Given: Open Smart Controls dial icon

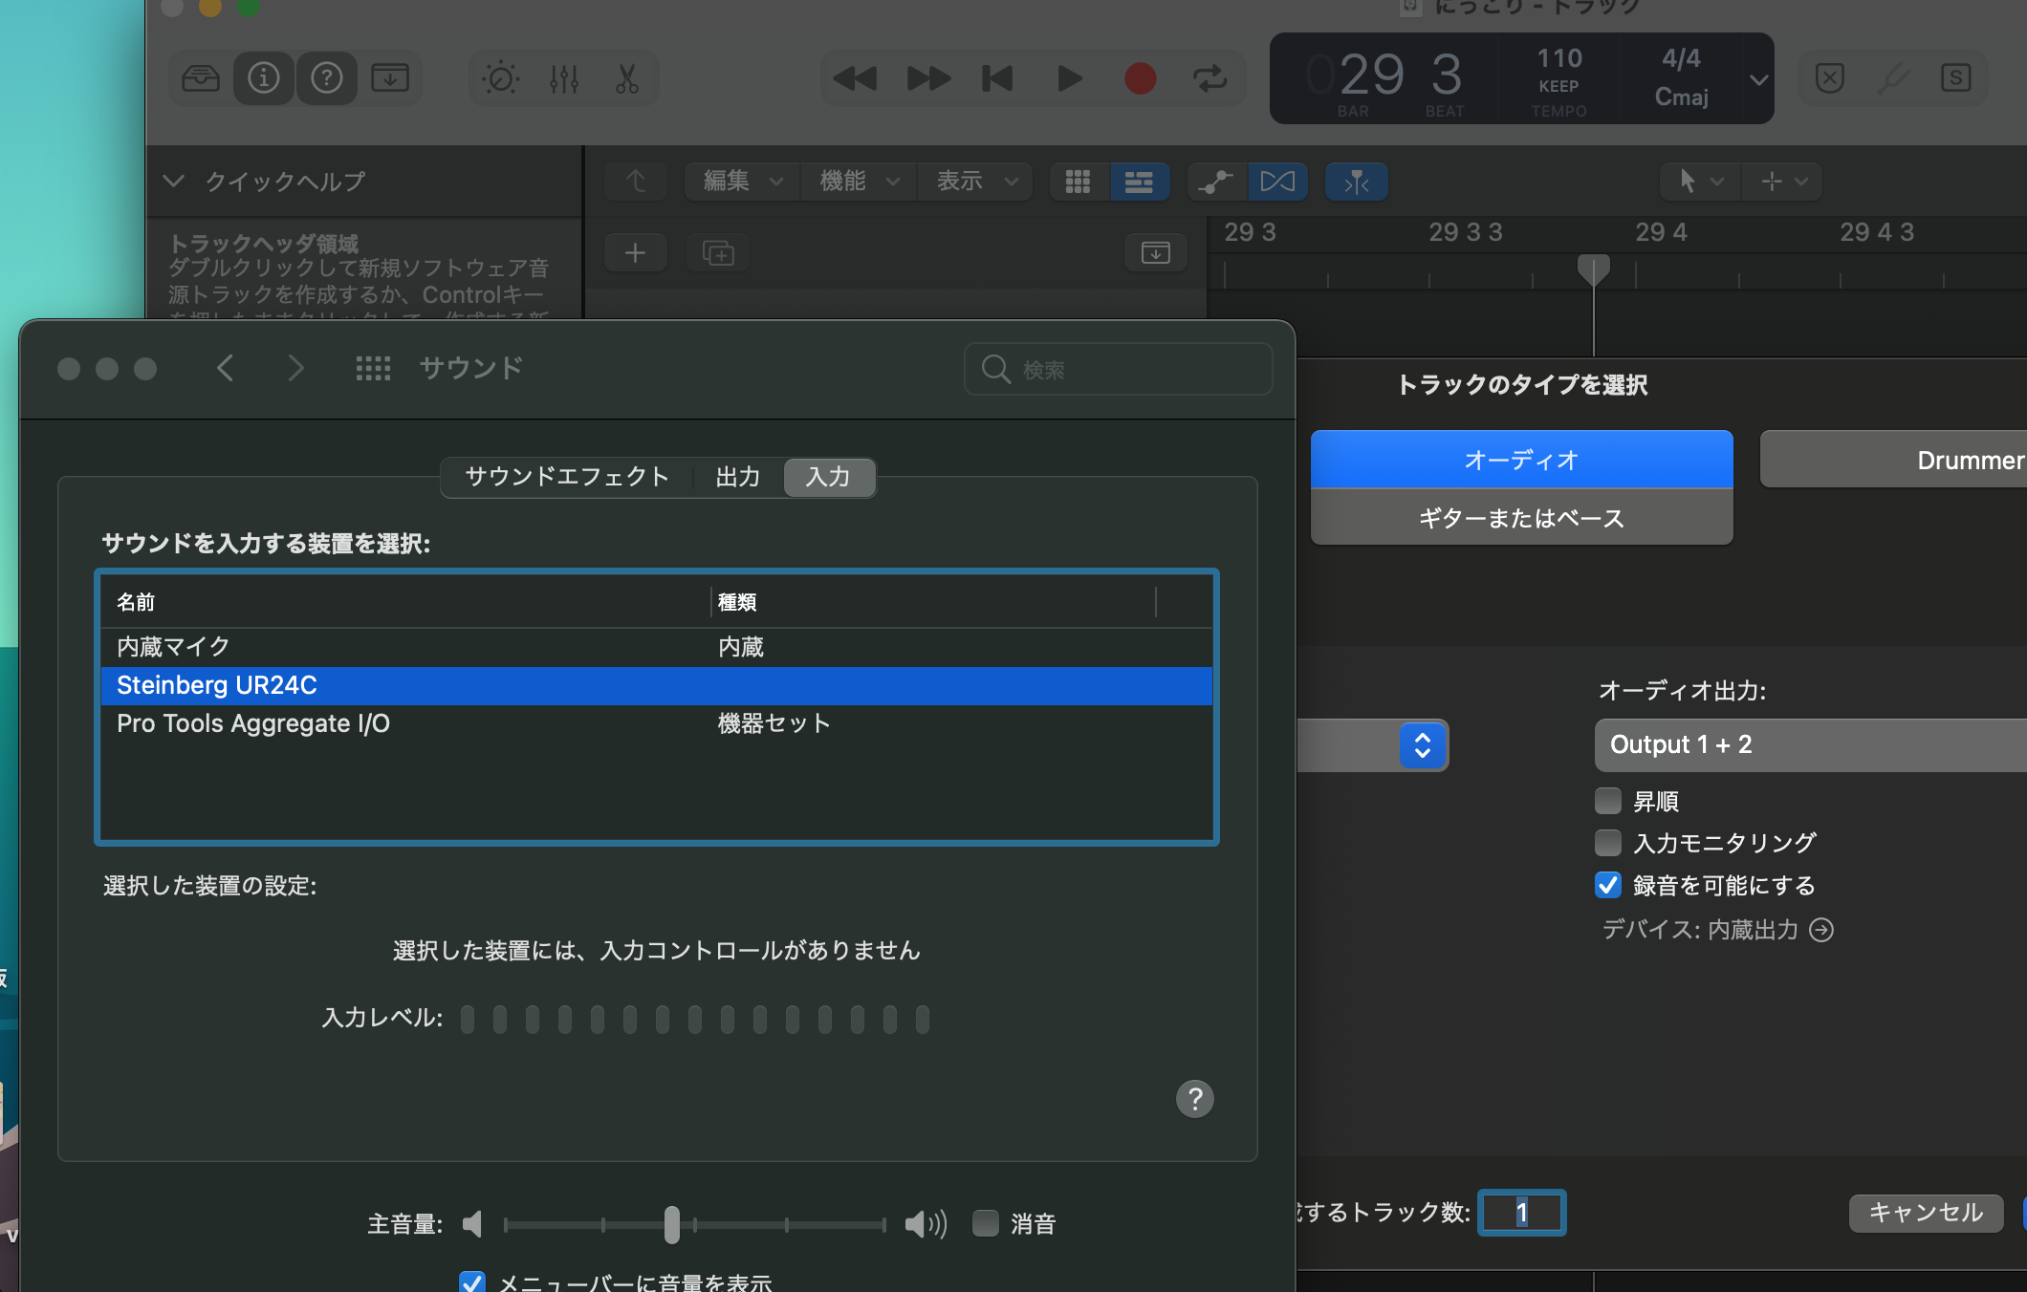Looking at the screenshot, I should click(500, 77).
